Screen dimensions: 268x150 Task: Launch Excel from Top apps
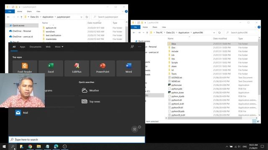[51, 68]
